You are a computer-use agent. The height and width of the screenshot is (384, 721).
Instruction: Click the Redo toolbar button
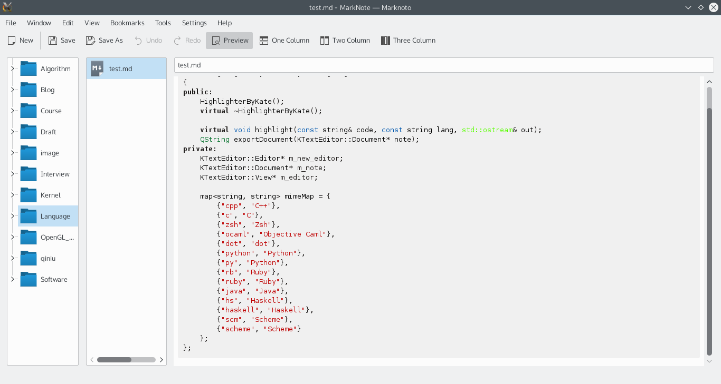[x=187, y=41]
